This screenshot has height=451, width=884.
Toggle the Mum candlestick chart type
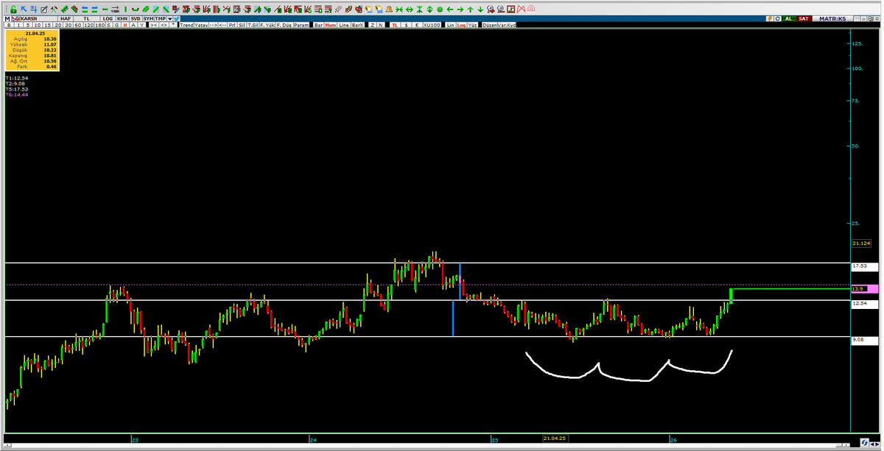point(330,25)
